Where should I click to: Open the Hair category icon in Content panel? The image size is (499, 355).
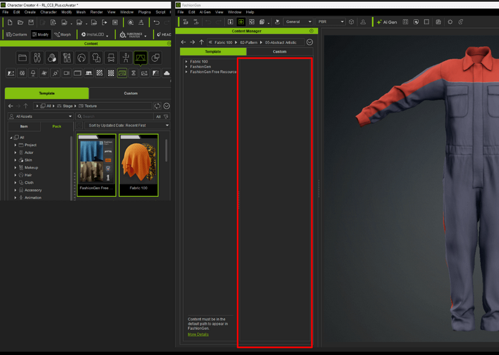[x=82, y=58]
